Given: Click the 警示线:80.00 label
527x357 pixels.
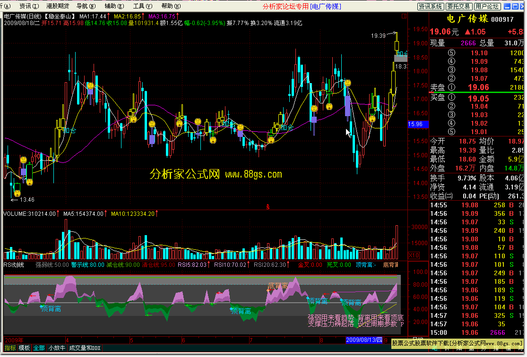Looking at the screenshot, I should 88,265.
